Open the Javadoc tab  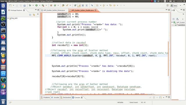coord(55,97)
